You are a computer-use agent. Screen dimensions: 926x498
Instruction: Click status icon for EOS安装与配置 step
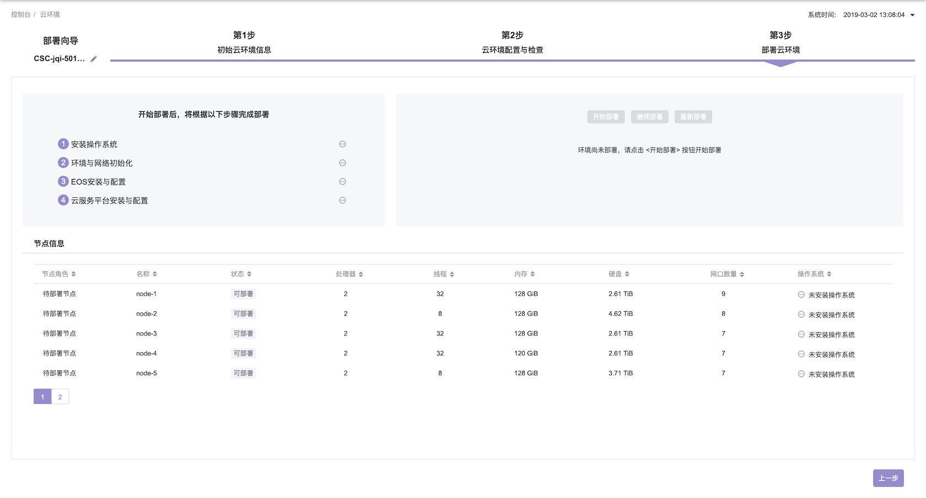(342, 182)
